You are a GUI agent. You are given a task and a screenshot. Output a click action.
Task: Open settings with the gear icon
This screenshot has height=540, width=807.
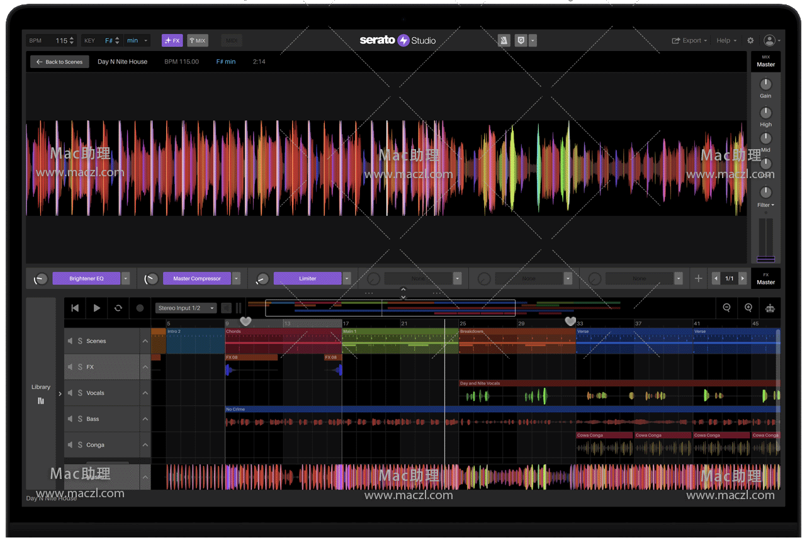tap(750, 40)
